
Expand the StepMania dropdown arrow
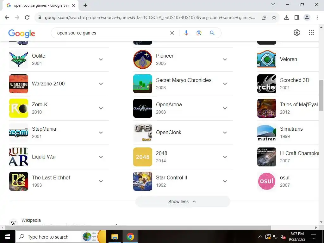pyautogui.click(x=101, y=133)
